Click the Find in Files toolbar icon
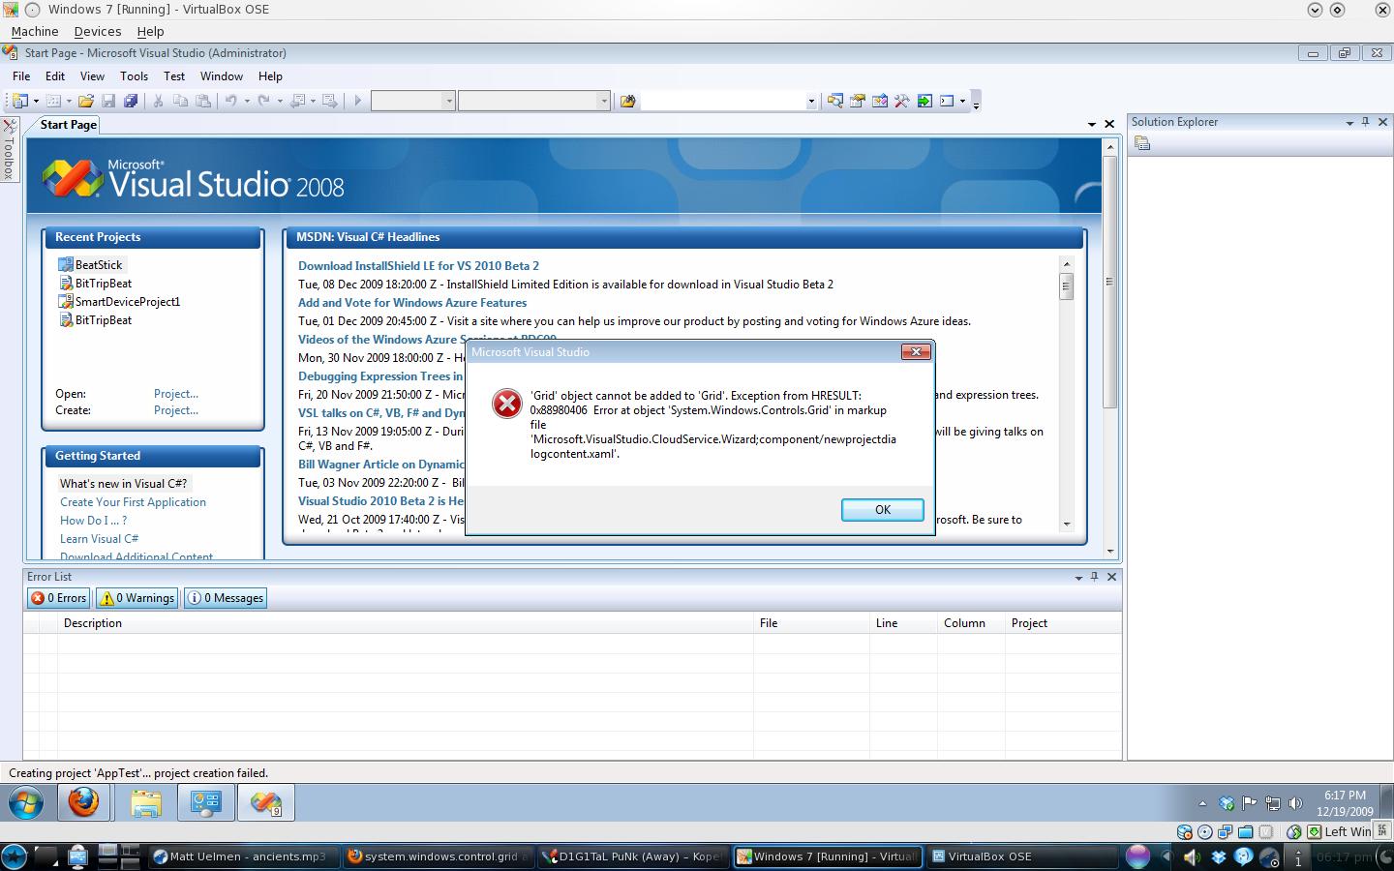 coord(627,101)
